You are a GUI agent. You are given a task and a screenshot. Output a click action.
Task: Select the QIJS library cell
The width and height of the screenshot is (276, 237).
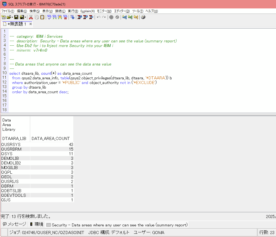[15, 200]
